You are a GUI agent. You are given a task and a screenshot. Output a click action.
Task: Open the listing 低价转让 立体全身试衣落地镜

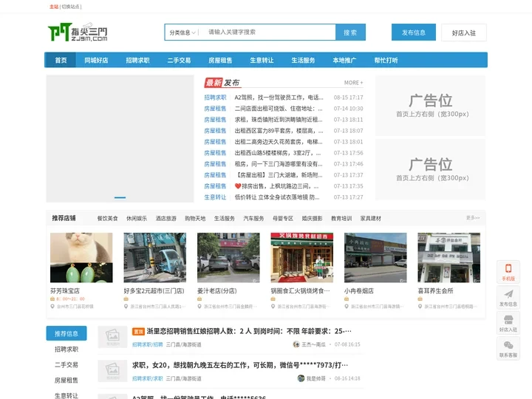click(x=277, y=197)
